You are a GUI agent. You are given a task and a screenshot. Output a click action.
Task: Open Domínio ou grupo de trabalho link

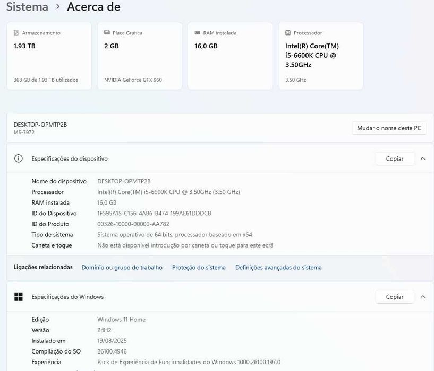(x=122, y=268)
